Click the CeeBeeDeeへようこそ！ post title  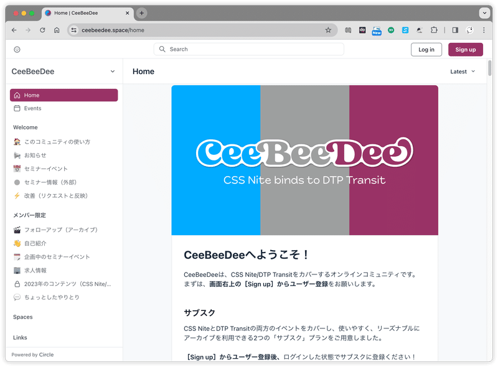pos(247,254)
